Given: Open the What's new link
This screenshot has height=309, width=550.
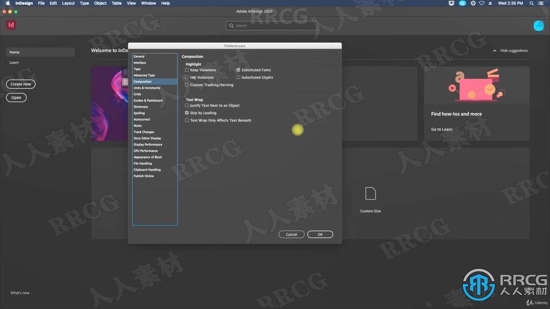Looking at the screenshot, I should pyautogui.click(x=20, y=293).
